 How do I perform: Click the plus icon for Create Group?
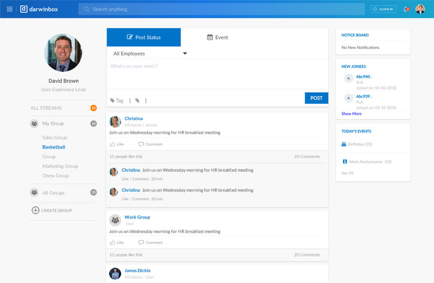35,211
